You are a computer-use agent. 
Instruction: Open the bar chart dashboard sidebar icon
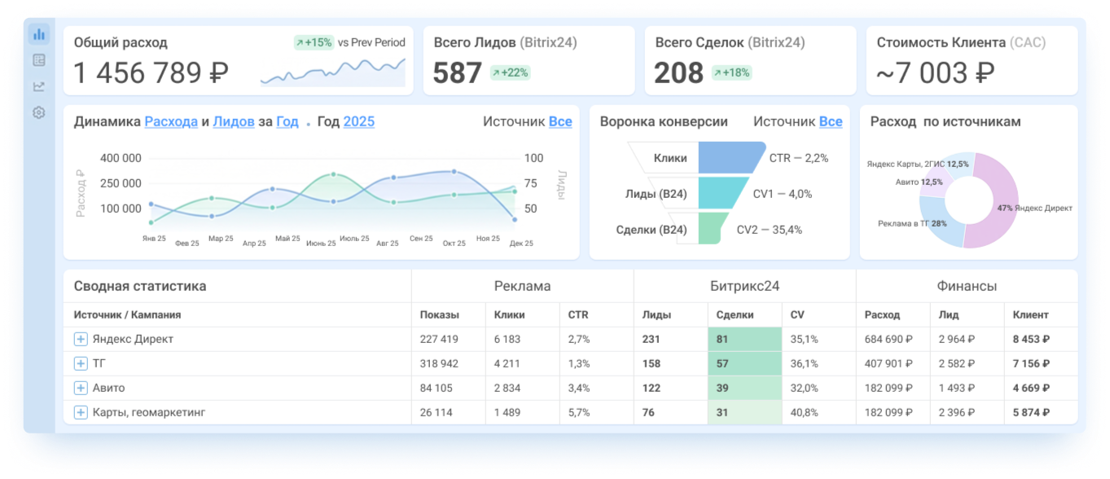pos(39,34)
